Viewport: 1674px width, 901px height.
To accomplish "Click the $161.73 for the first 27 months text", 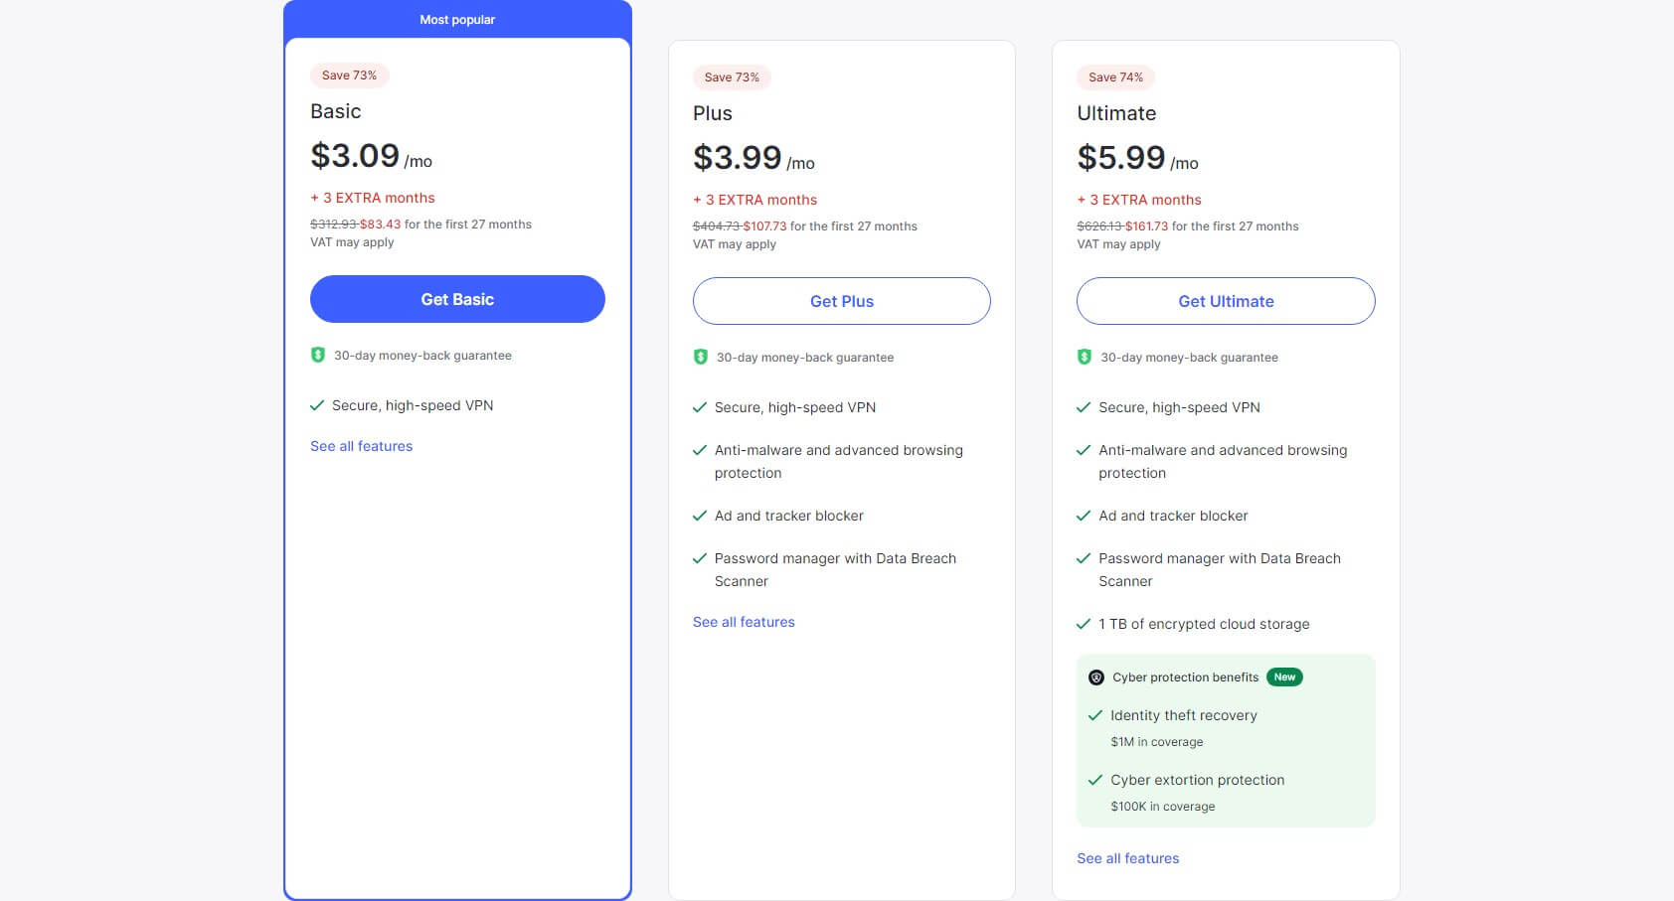I will 1212,226.
